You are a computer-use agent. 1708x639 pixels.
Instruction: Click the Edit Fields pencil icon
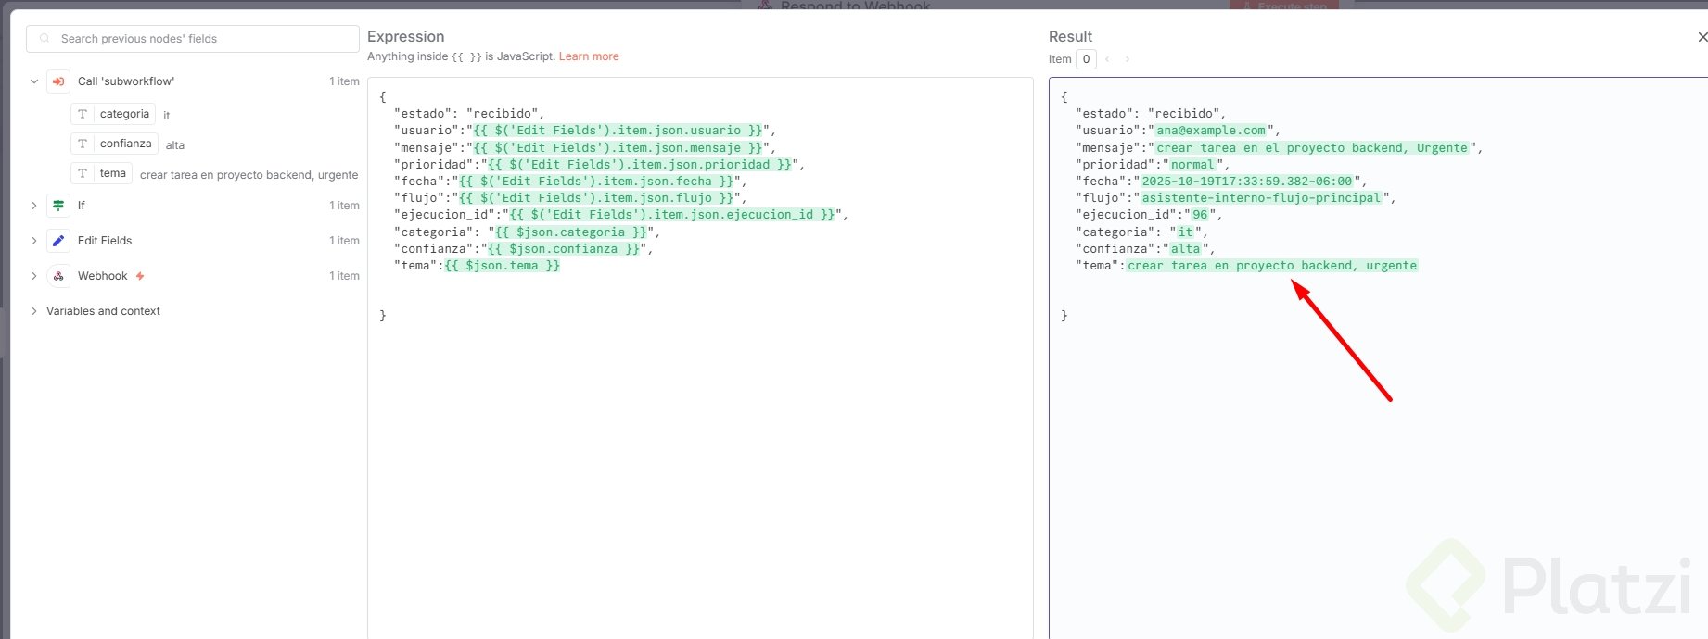click(x=58, y=241)
